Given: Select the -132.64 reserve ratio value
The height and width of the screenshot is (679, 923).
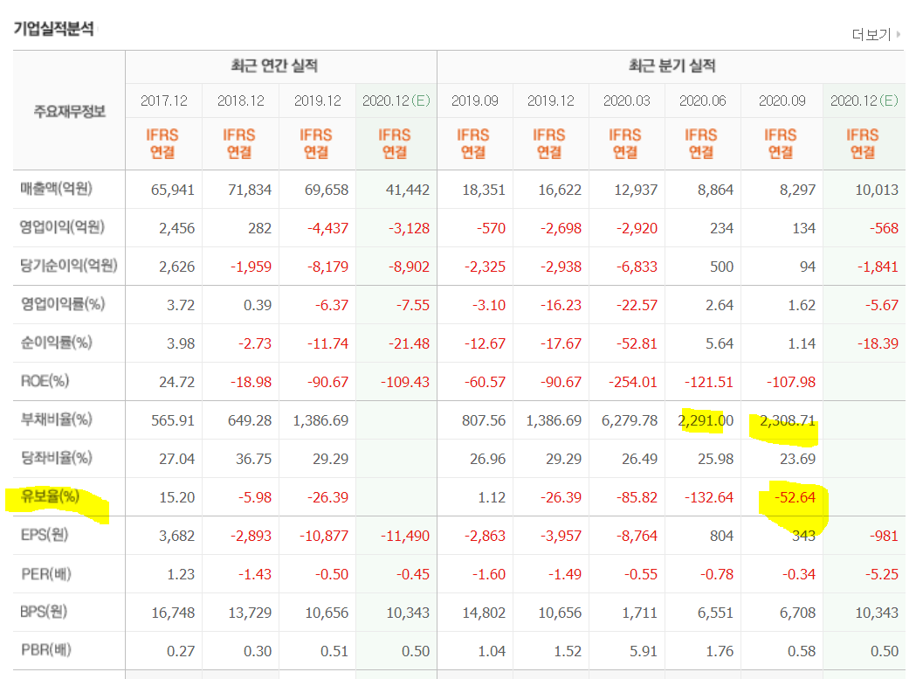Looking at the screenshot, I should point(709,497).
